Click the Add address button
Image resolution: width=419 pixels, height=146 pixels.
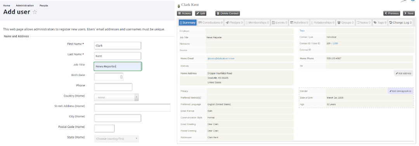403,73
